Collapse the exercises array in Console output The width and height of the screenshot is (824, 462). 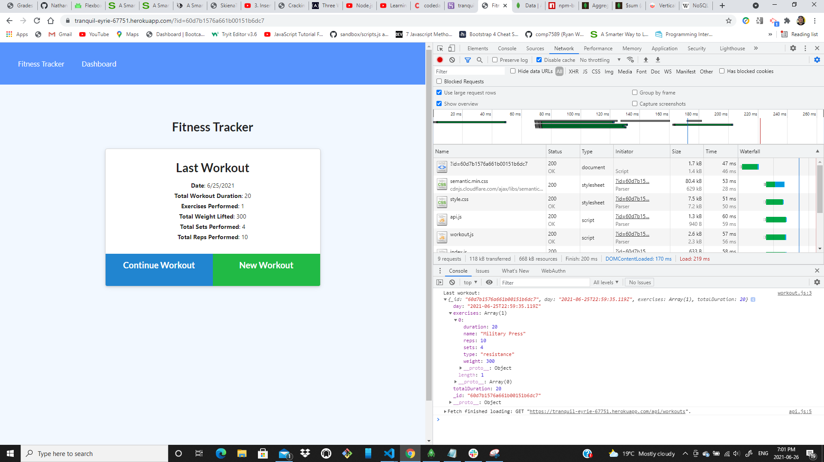450,313
